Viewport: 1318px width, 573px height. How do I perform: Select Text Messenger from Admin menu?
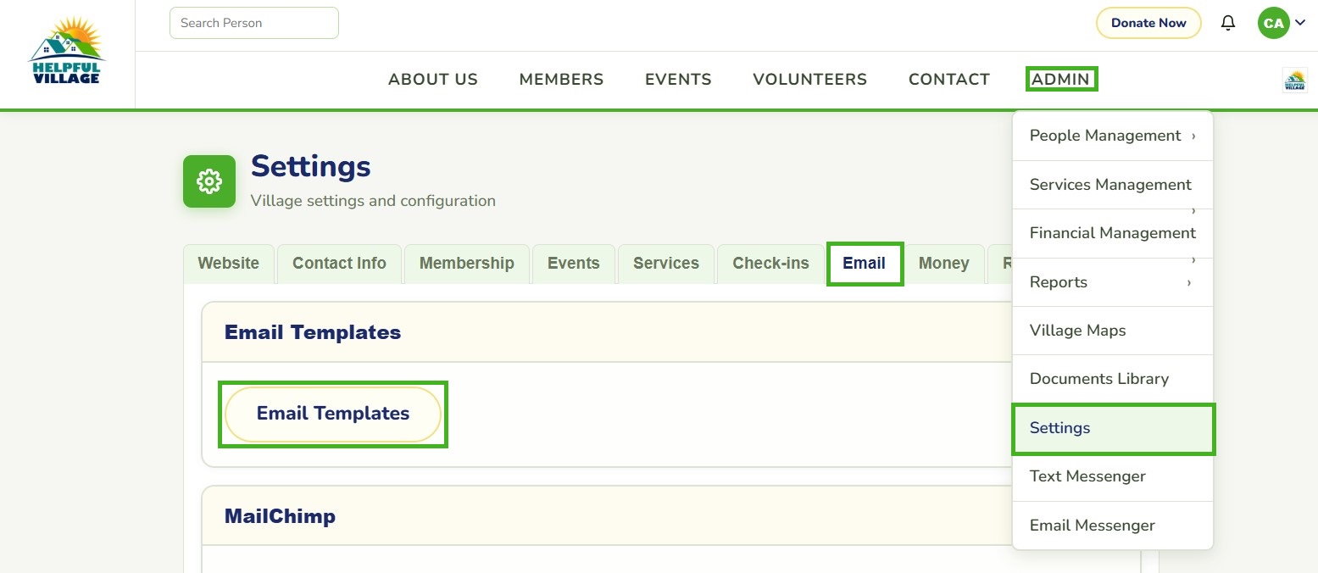[1113, 476]
